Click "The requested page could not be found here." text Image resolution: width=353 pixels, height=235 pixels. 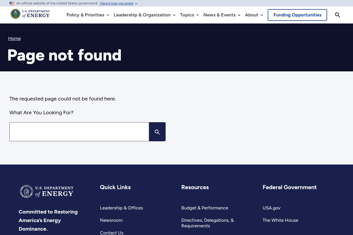click(x=63, y=99)
